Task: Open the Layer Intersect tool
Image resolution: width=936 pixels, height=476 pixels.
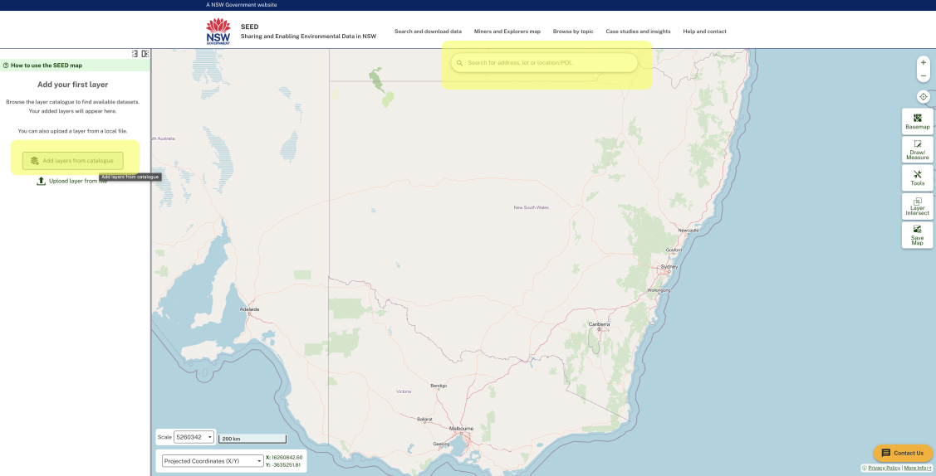Action: pos(918,206)
